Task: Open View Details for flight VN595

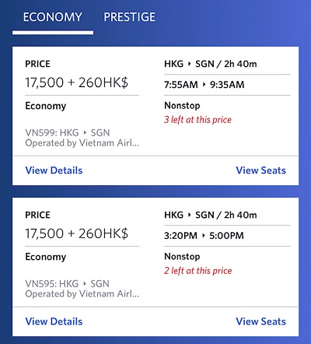Action: click(x=54, y=321)
